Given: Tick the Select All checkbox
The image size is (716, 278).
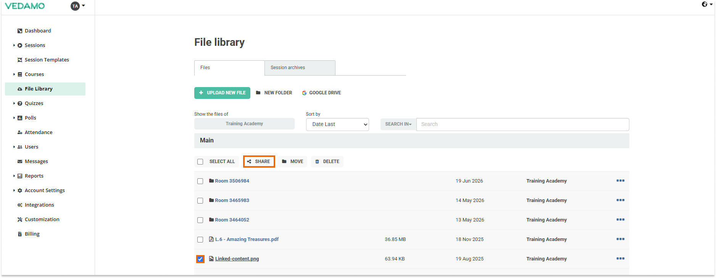Looking at the screenshot, I should pos(200,162).
